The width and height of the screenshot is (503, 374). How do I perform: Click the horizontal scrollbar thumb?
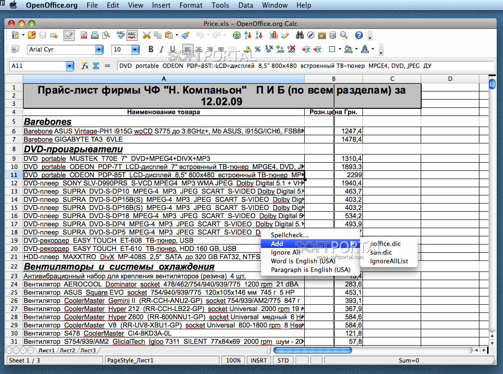(312, 350)
